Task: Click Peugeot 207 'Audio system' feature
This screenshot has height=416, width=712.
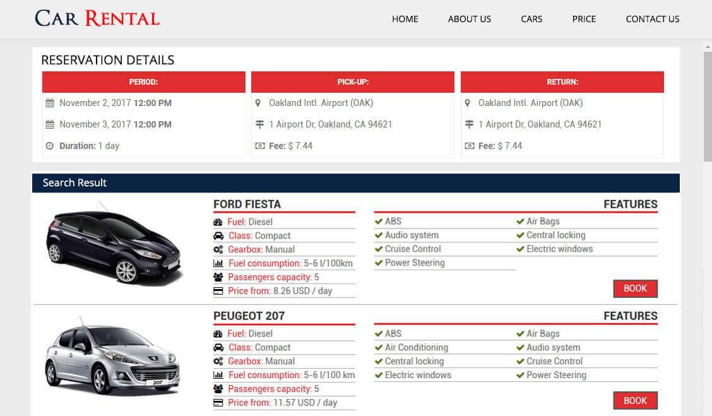Action: [x=553, y=347]
